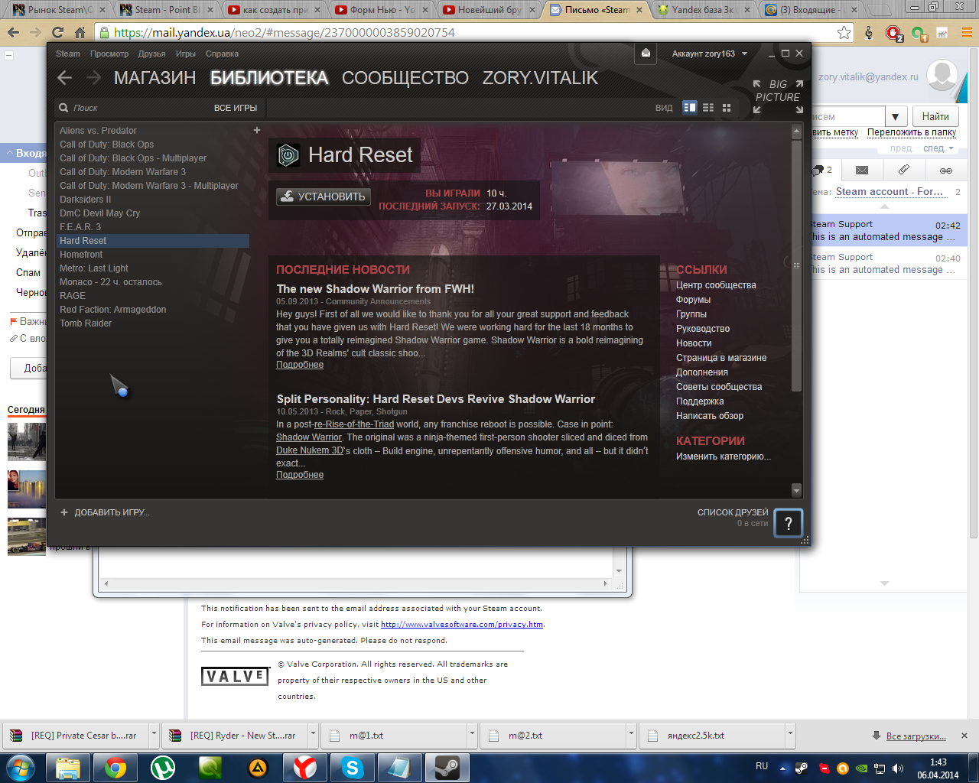The width and height of the screenshot is (979, 783).
Task: Open dropdown arrow for m@1.txt download
Action: (x=471, y=736)
